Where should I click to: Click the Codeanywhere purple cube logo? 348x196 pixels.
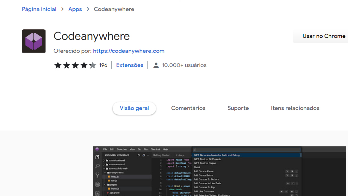pyautogui.click(x=34, y=41)
